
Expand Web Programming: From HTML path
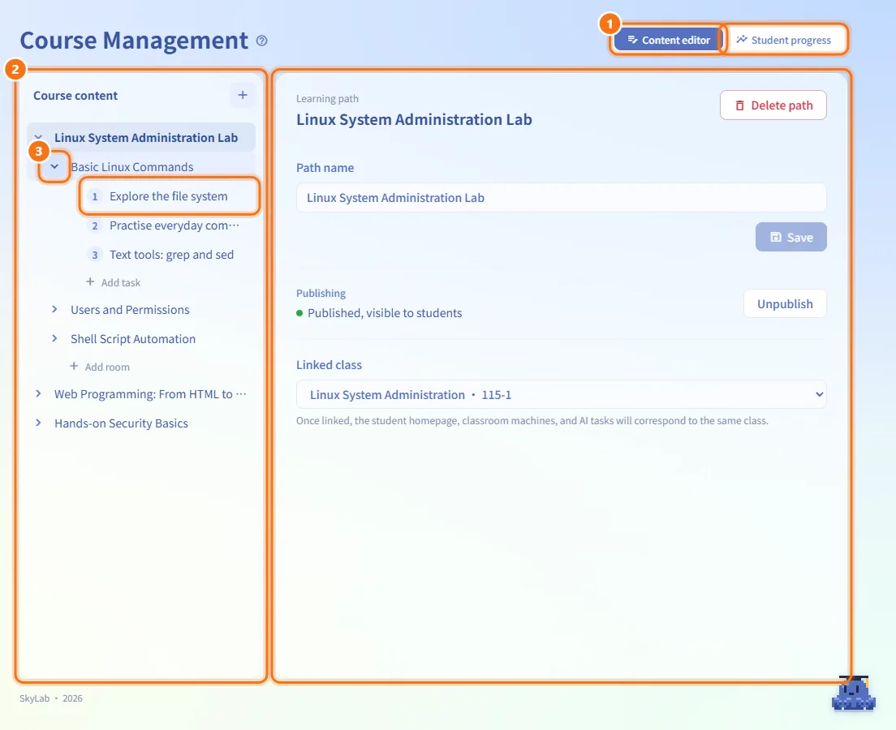click(38, 393)
